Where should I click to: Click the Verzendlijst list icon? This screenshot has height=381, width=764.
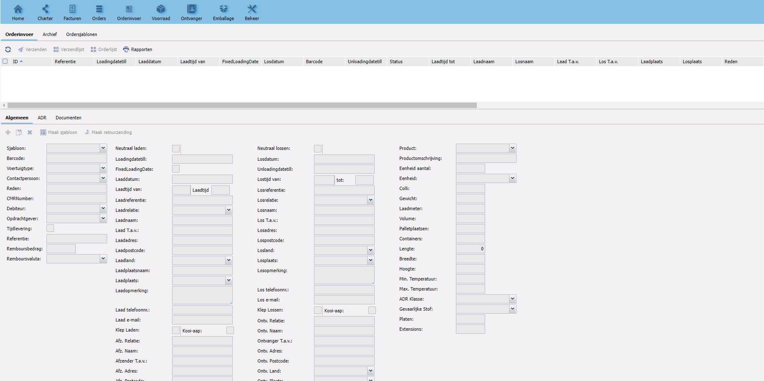click(x=56, y=49)
